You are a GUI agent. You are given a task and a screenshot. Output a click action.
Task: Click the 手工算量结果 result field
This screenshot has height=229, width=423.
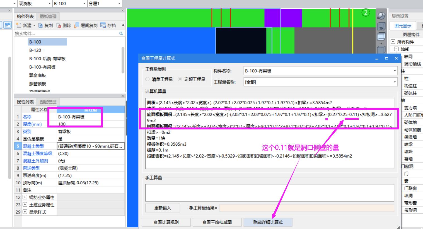(306, 208)
